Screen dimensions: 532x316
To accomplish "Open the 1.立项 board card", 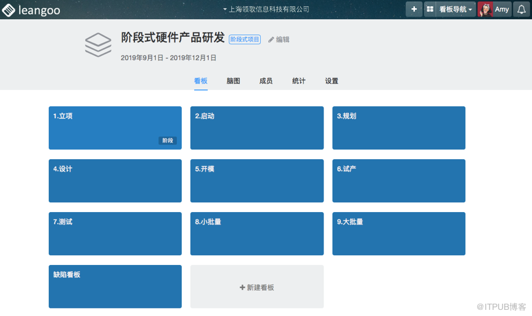I will (x=115, y=128).
